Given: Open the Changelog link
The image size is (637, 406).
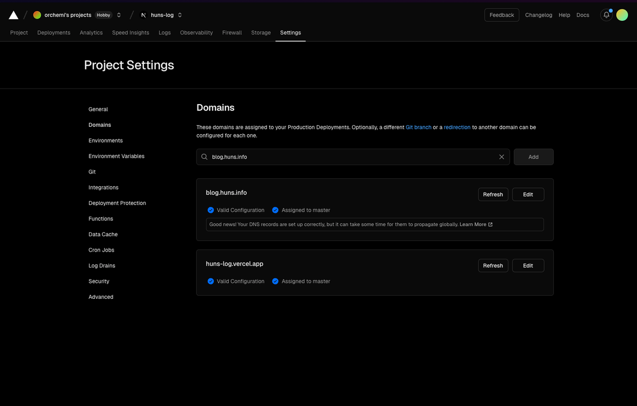Looking at the screenshot, I should pyautogui.click(x=539, y=15).
